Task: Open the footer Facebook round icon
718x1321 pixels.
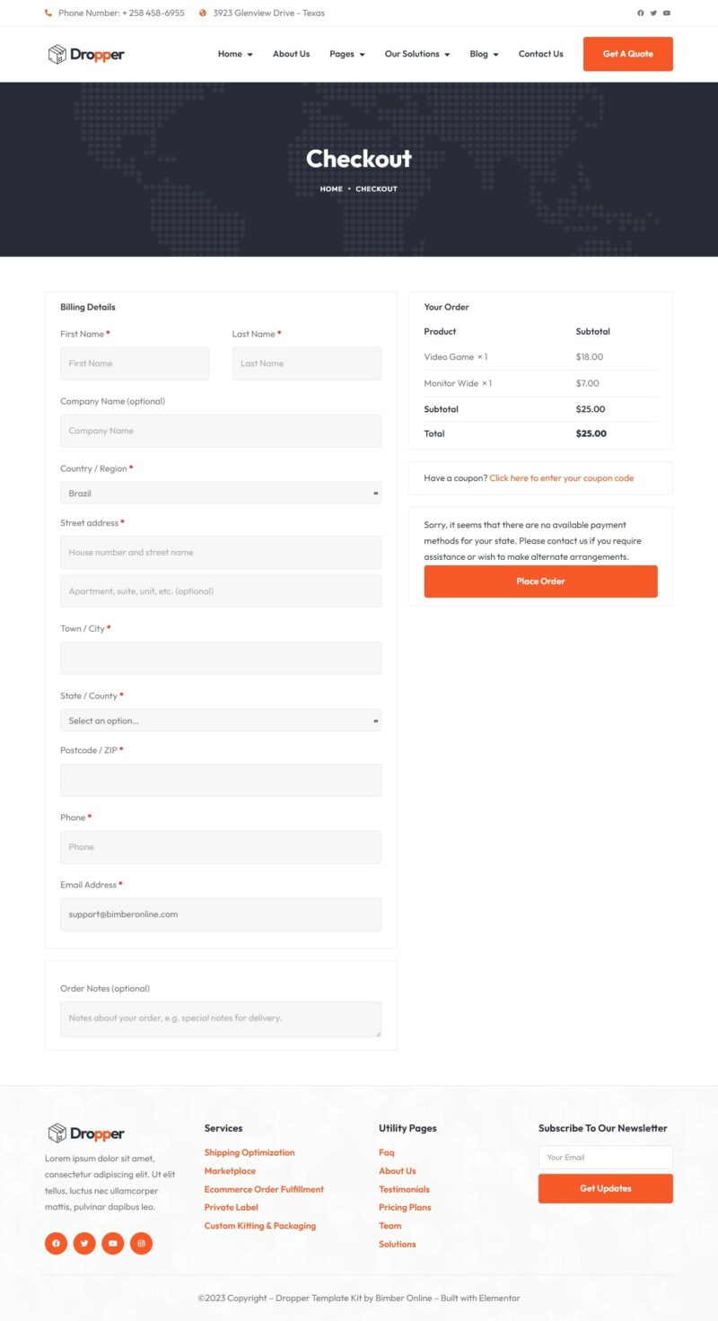Action: 56,1243
